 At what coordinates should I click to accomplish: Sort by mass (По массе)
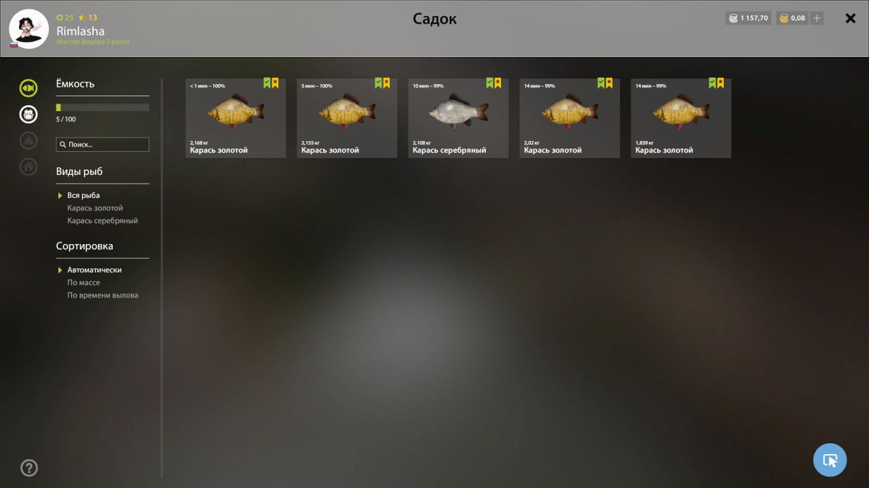click(x=84, y=283)
